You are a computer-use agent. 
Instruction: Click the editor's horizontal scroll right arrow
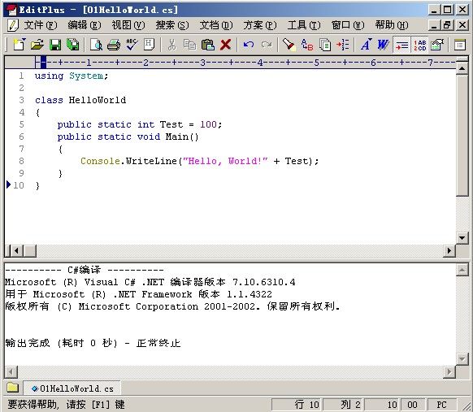tap(449, 250)
